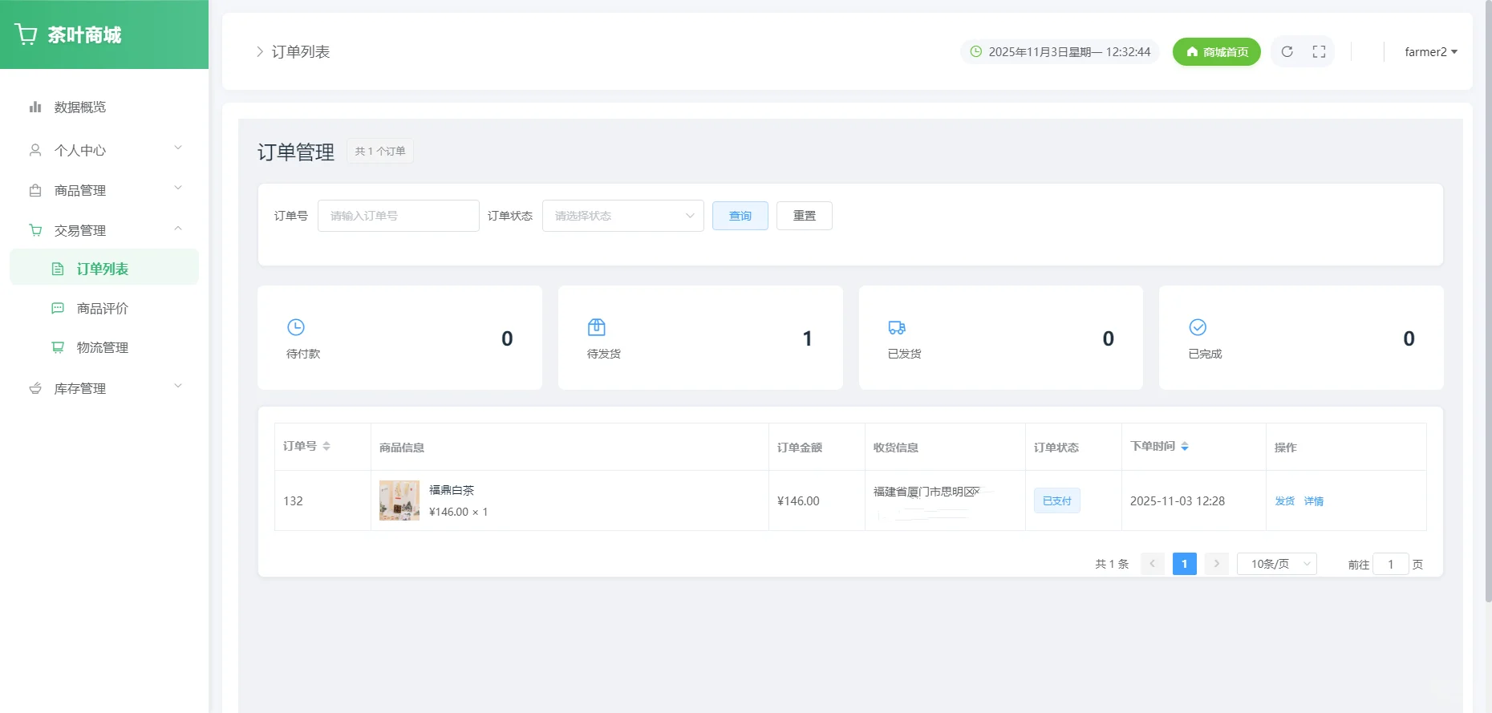Collapse the 交易管理 submenu

click(178, 229)
